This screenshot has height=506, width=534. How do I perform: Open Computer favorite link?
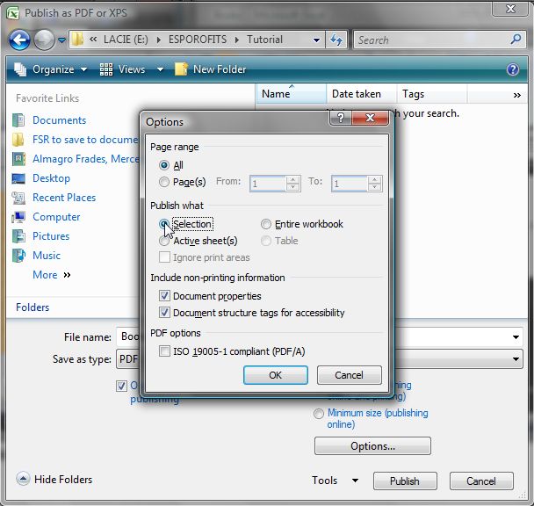pyautogui.click(x=56, y=217)
